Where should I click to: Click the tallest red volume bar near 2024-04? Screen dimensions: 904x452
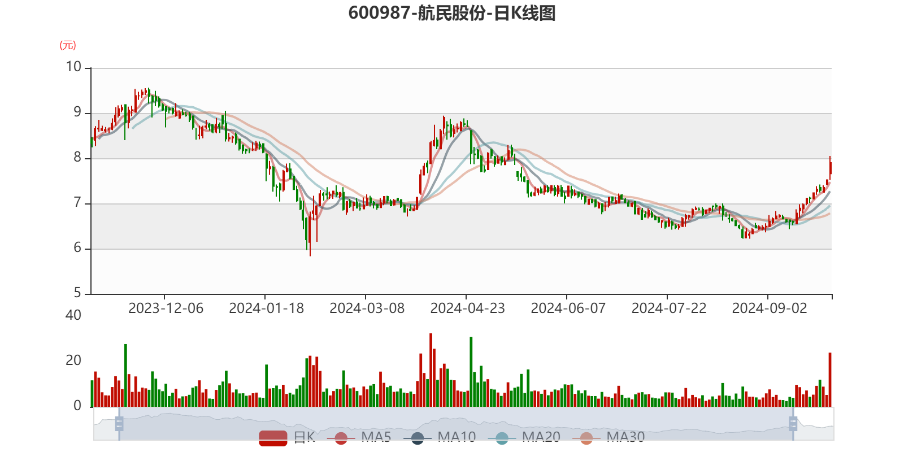431,370
